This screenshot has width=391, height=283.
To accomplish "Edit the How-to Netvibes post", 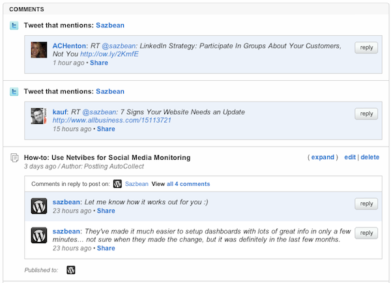I will point(350,157).
